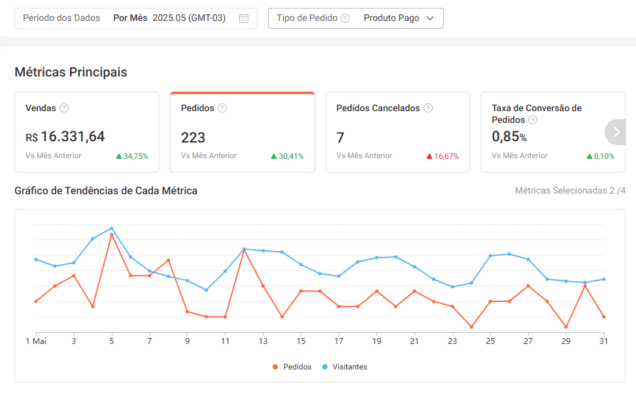Click the help icon beside Vendas

tap(64, 108)
